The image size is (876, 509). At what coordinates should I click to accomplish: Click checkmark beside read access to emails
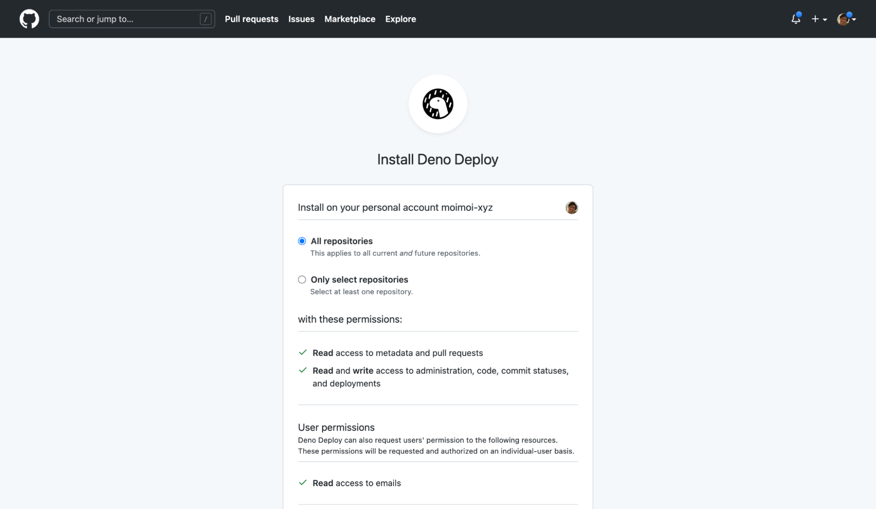[302, 483]
